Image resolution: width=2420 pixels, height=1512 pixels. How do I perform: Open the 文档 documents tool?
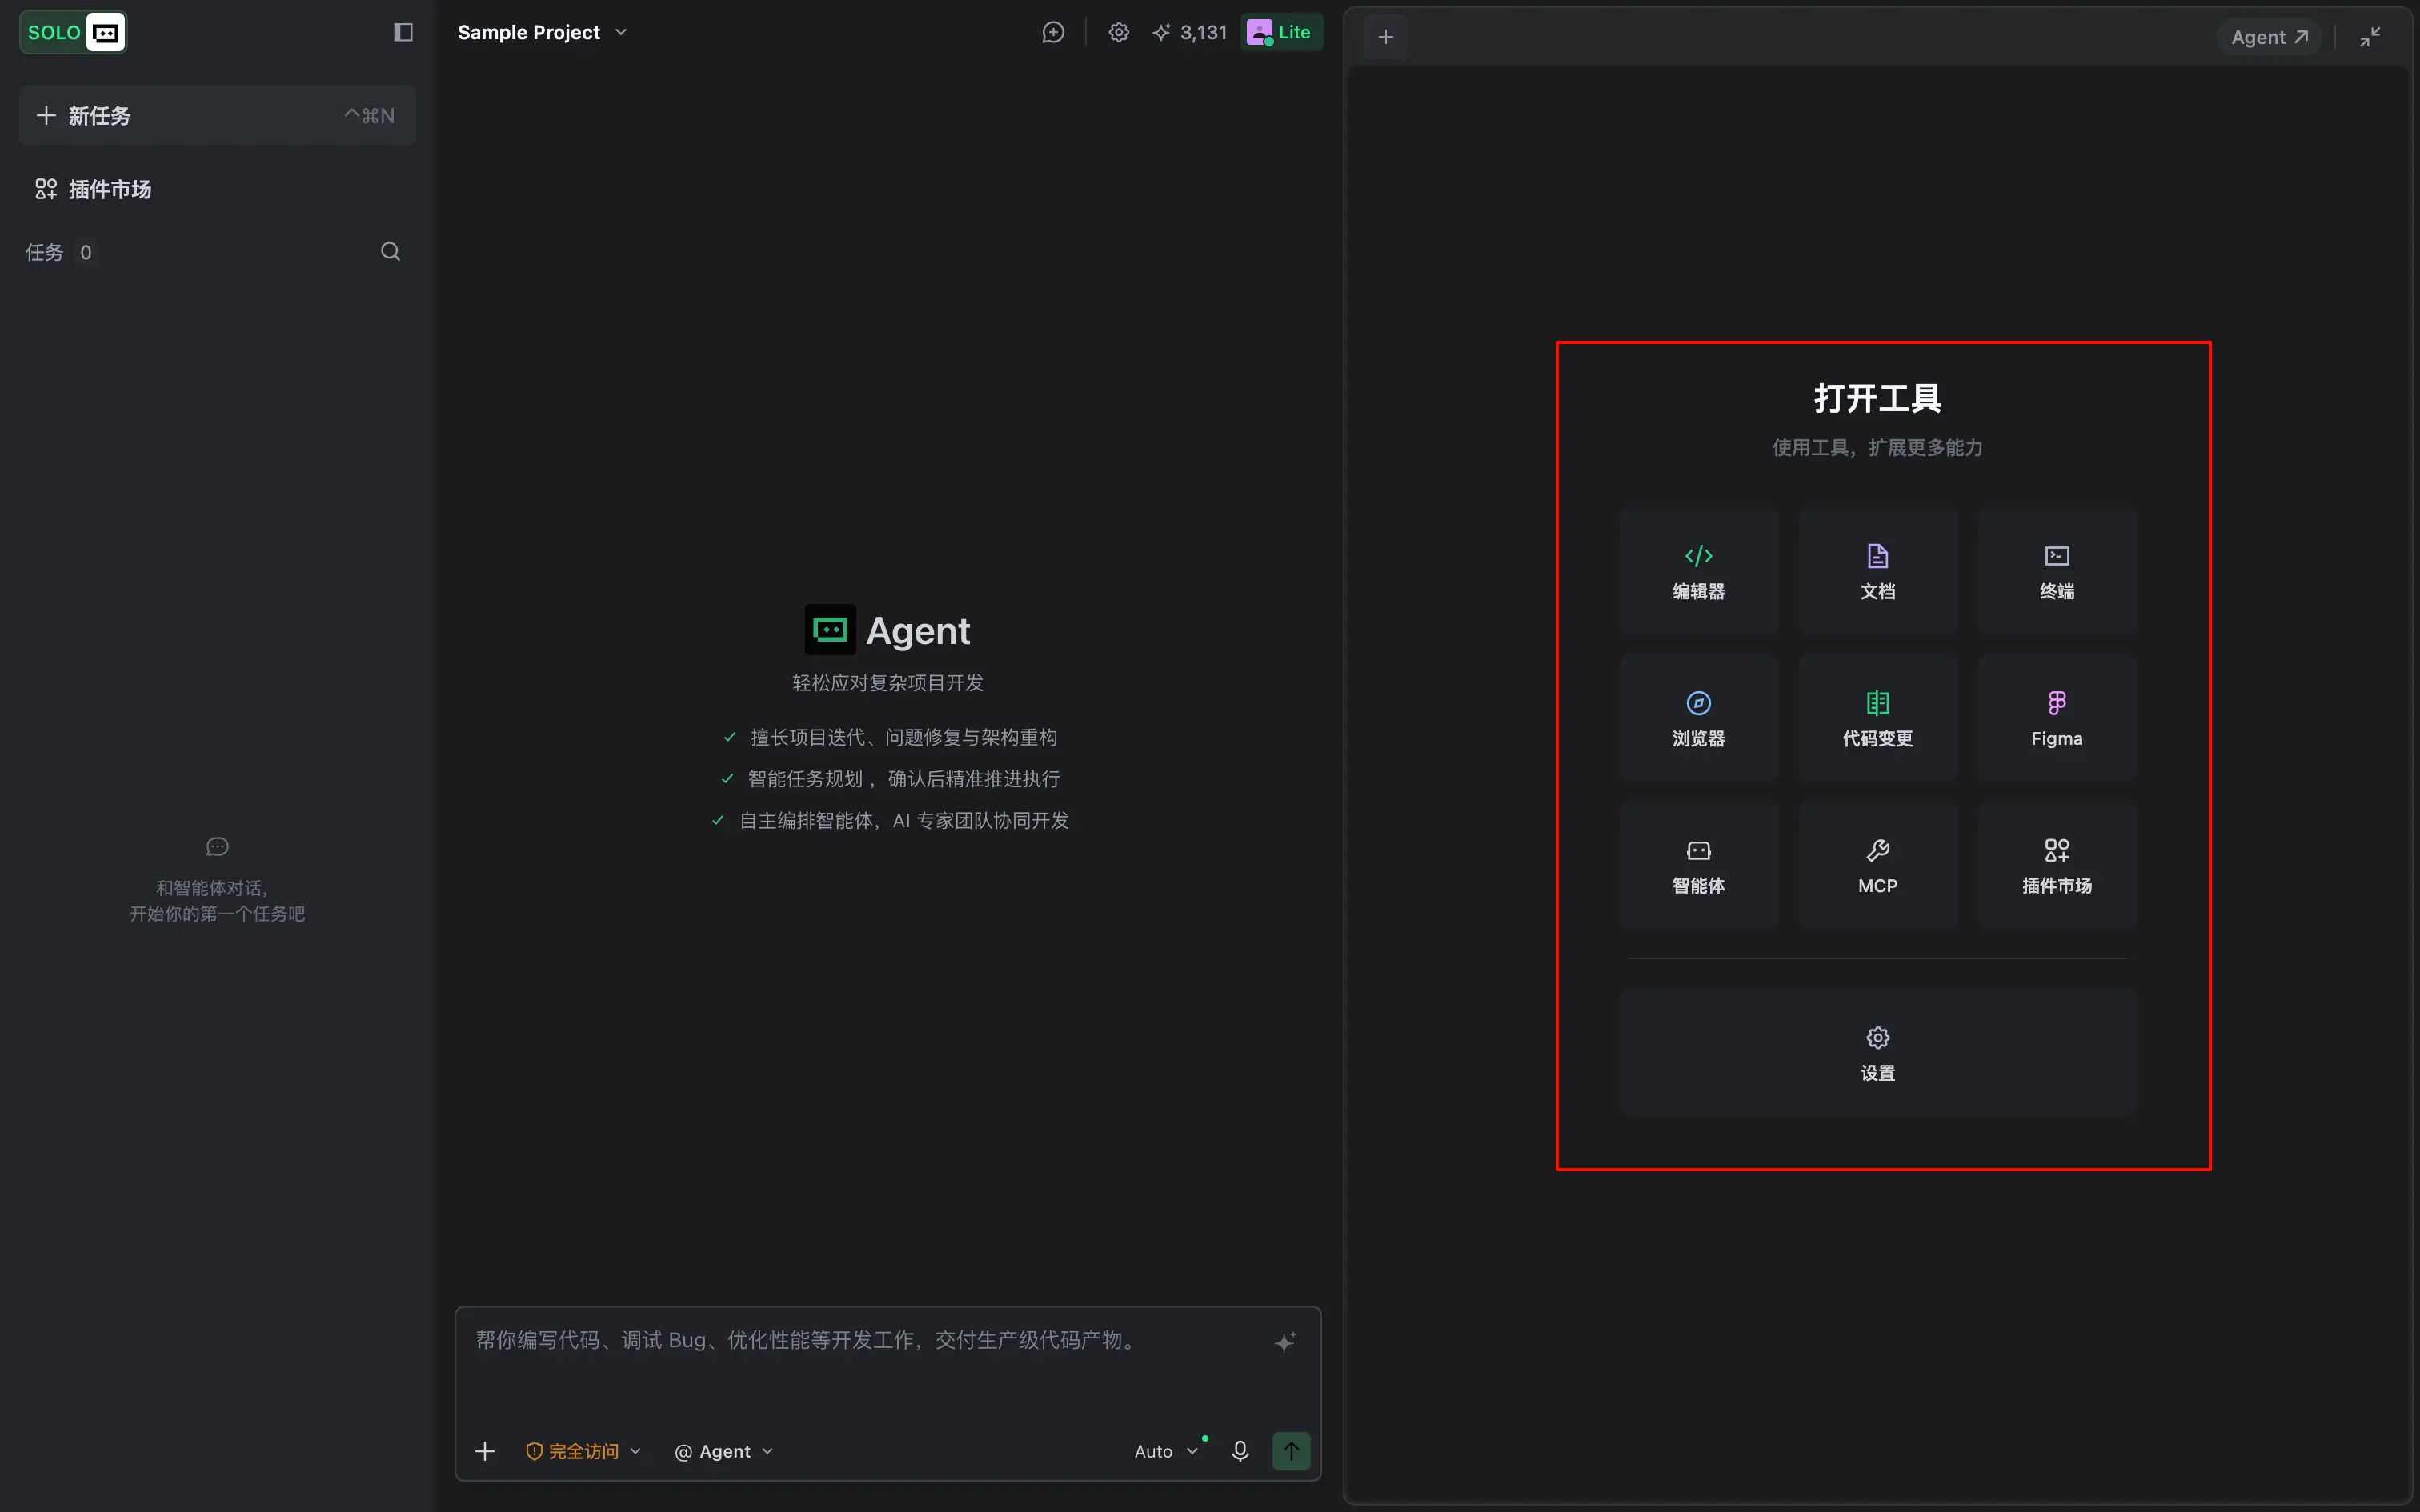(1877, 570)
